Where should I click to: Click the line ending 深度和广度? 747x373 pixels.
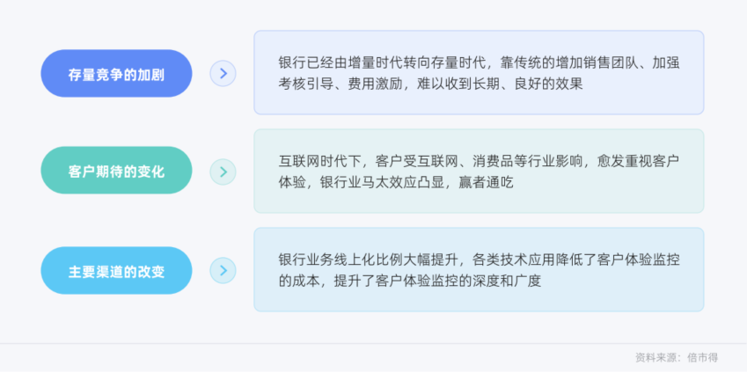click(x=410, y=281)
